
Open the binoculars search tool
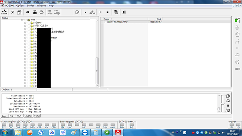tap(28, 12)
